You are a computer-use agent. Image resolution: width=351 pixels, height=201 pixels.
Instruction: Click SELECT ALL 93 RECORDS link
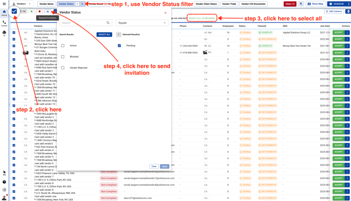click(202, 18)
